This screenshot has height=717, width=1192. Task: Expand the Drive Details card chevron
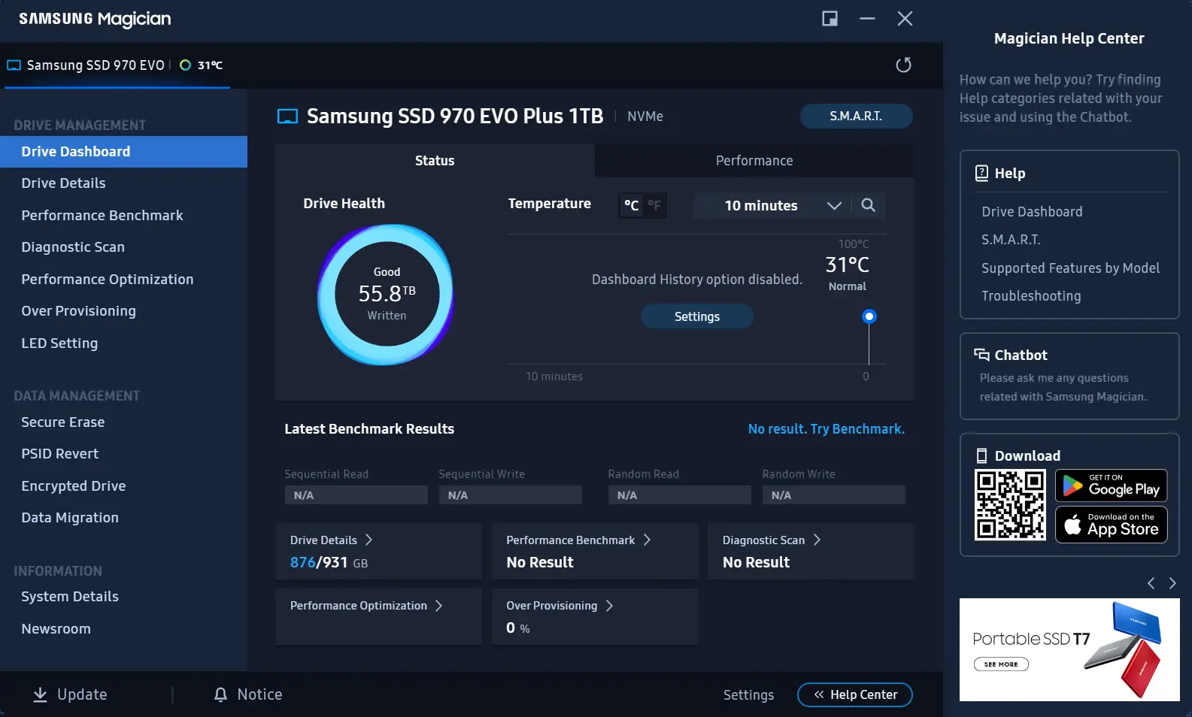[369, 540]
